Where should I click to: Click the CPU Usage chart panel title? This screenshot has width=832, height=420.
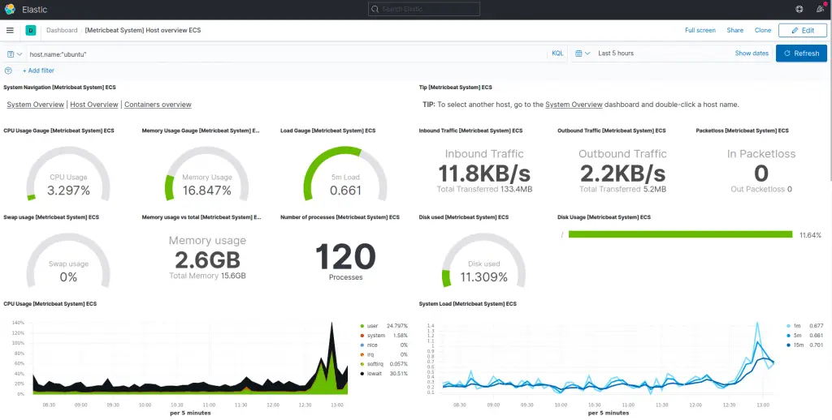(x=50, y=304)
